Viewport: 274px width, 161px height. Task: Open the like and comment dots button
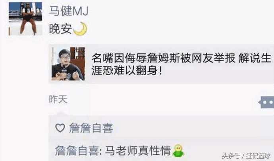coord(266,102)
